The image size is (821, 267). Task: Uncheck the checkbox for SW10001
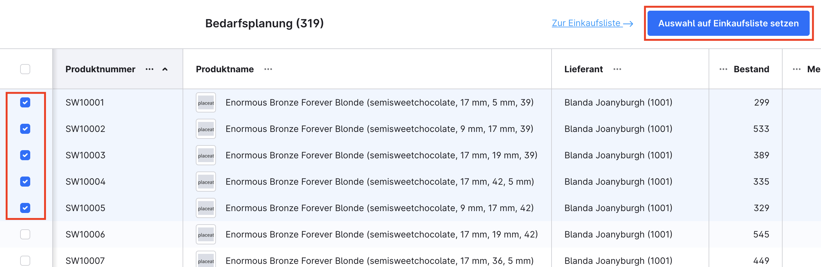(x=25, y=103)
